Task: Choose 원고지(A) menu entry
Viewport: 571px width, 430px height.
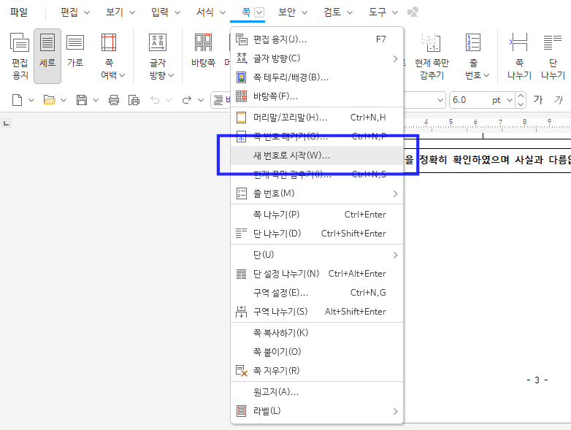Action: (317, 392)
